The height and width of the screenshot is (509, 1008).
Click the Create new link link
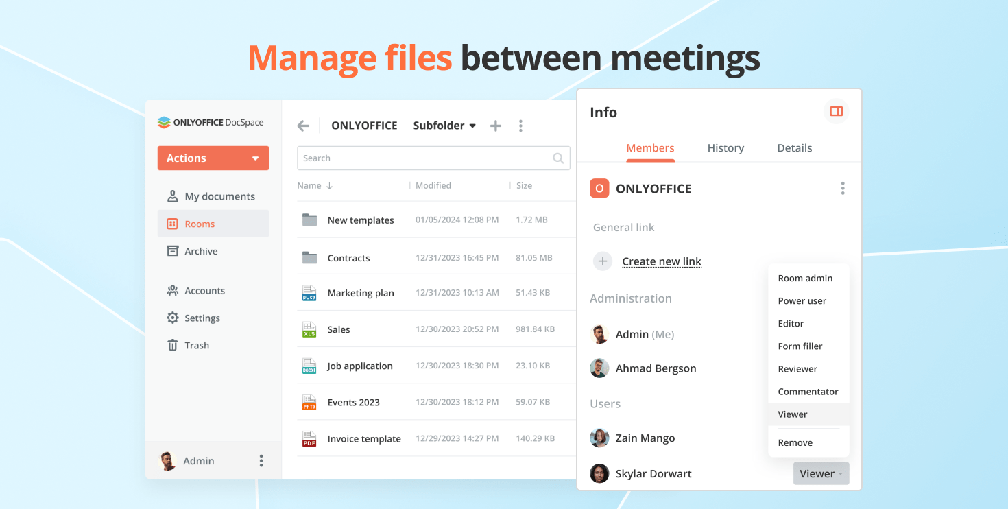point(661,261)
